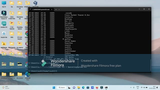This screenshot has height=90, width=160.
Task: Open the notifications bell icon
Action: pyautogui.click(x=157, y=87)
